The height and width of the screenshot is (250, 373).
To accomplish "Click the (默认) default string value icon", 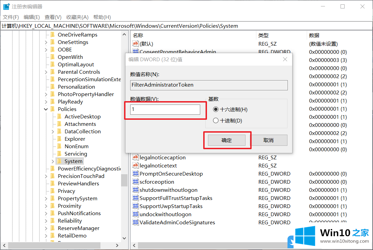I will coord(135,44).
